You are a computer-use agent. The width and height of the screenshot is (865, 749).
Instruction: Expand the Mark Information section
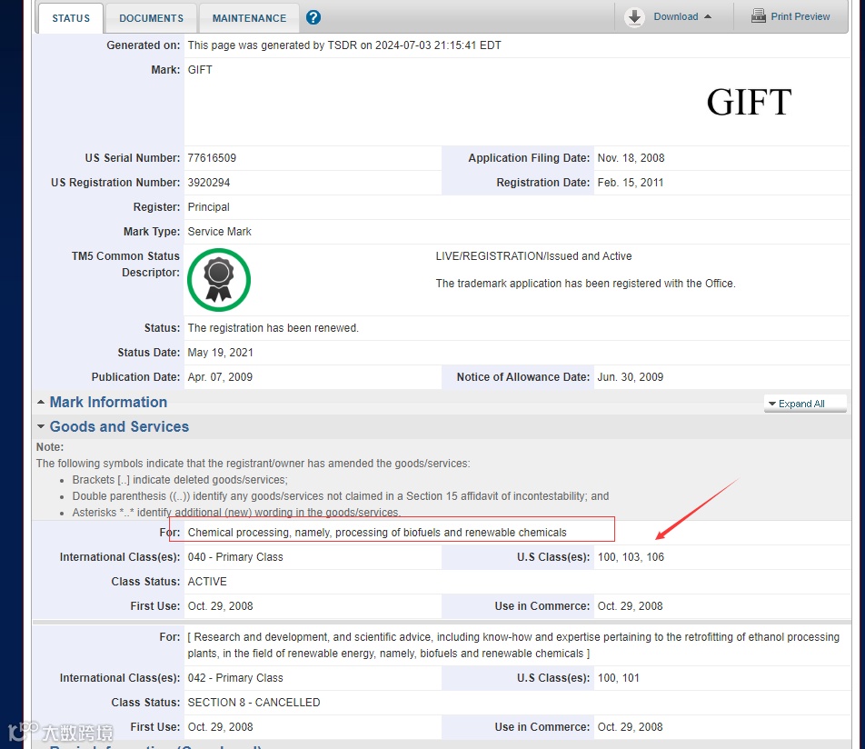coord(108,403)
